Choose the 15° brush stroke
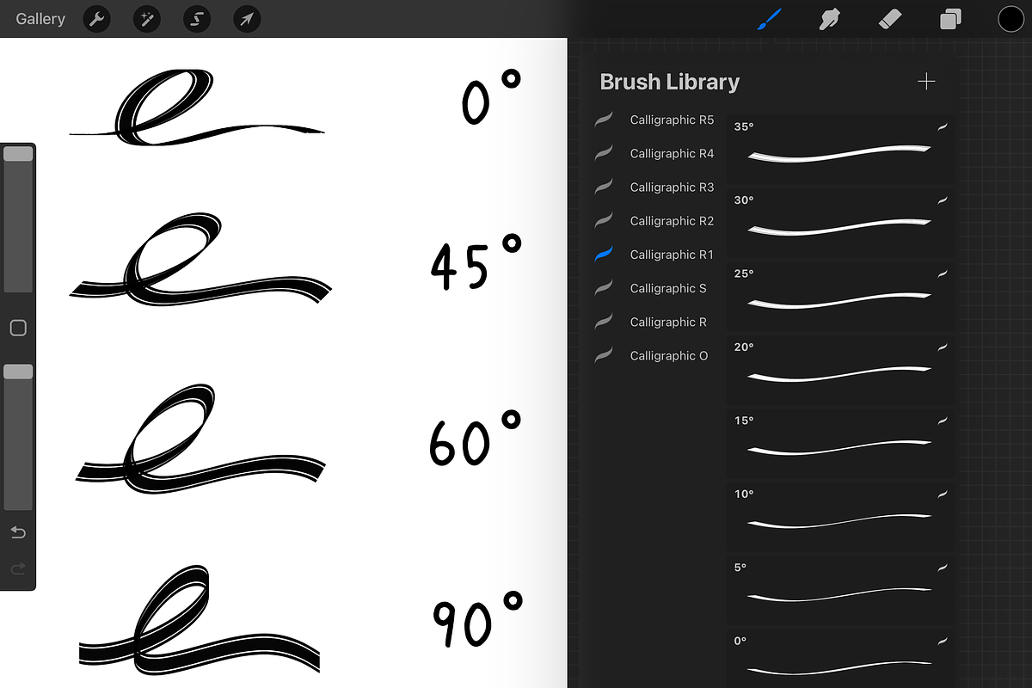The image size is (1032, 688). coord(839,443)
